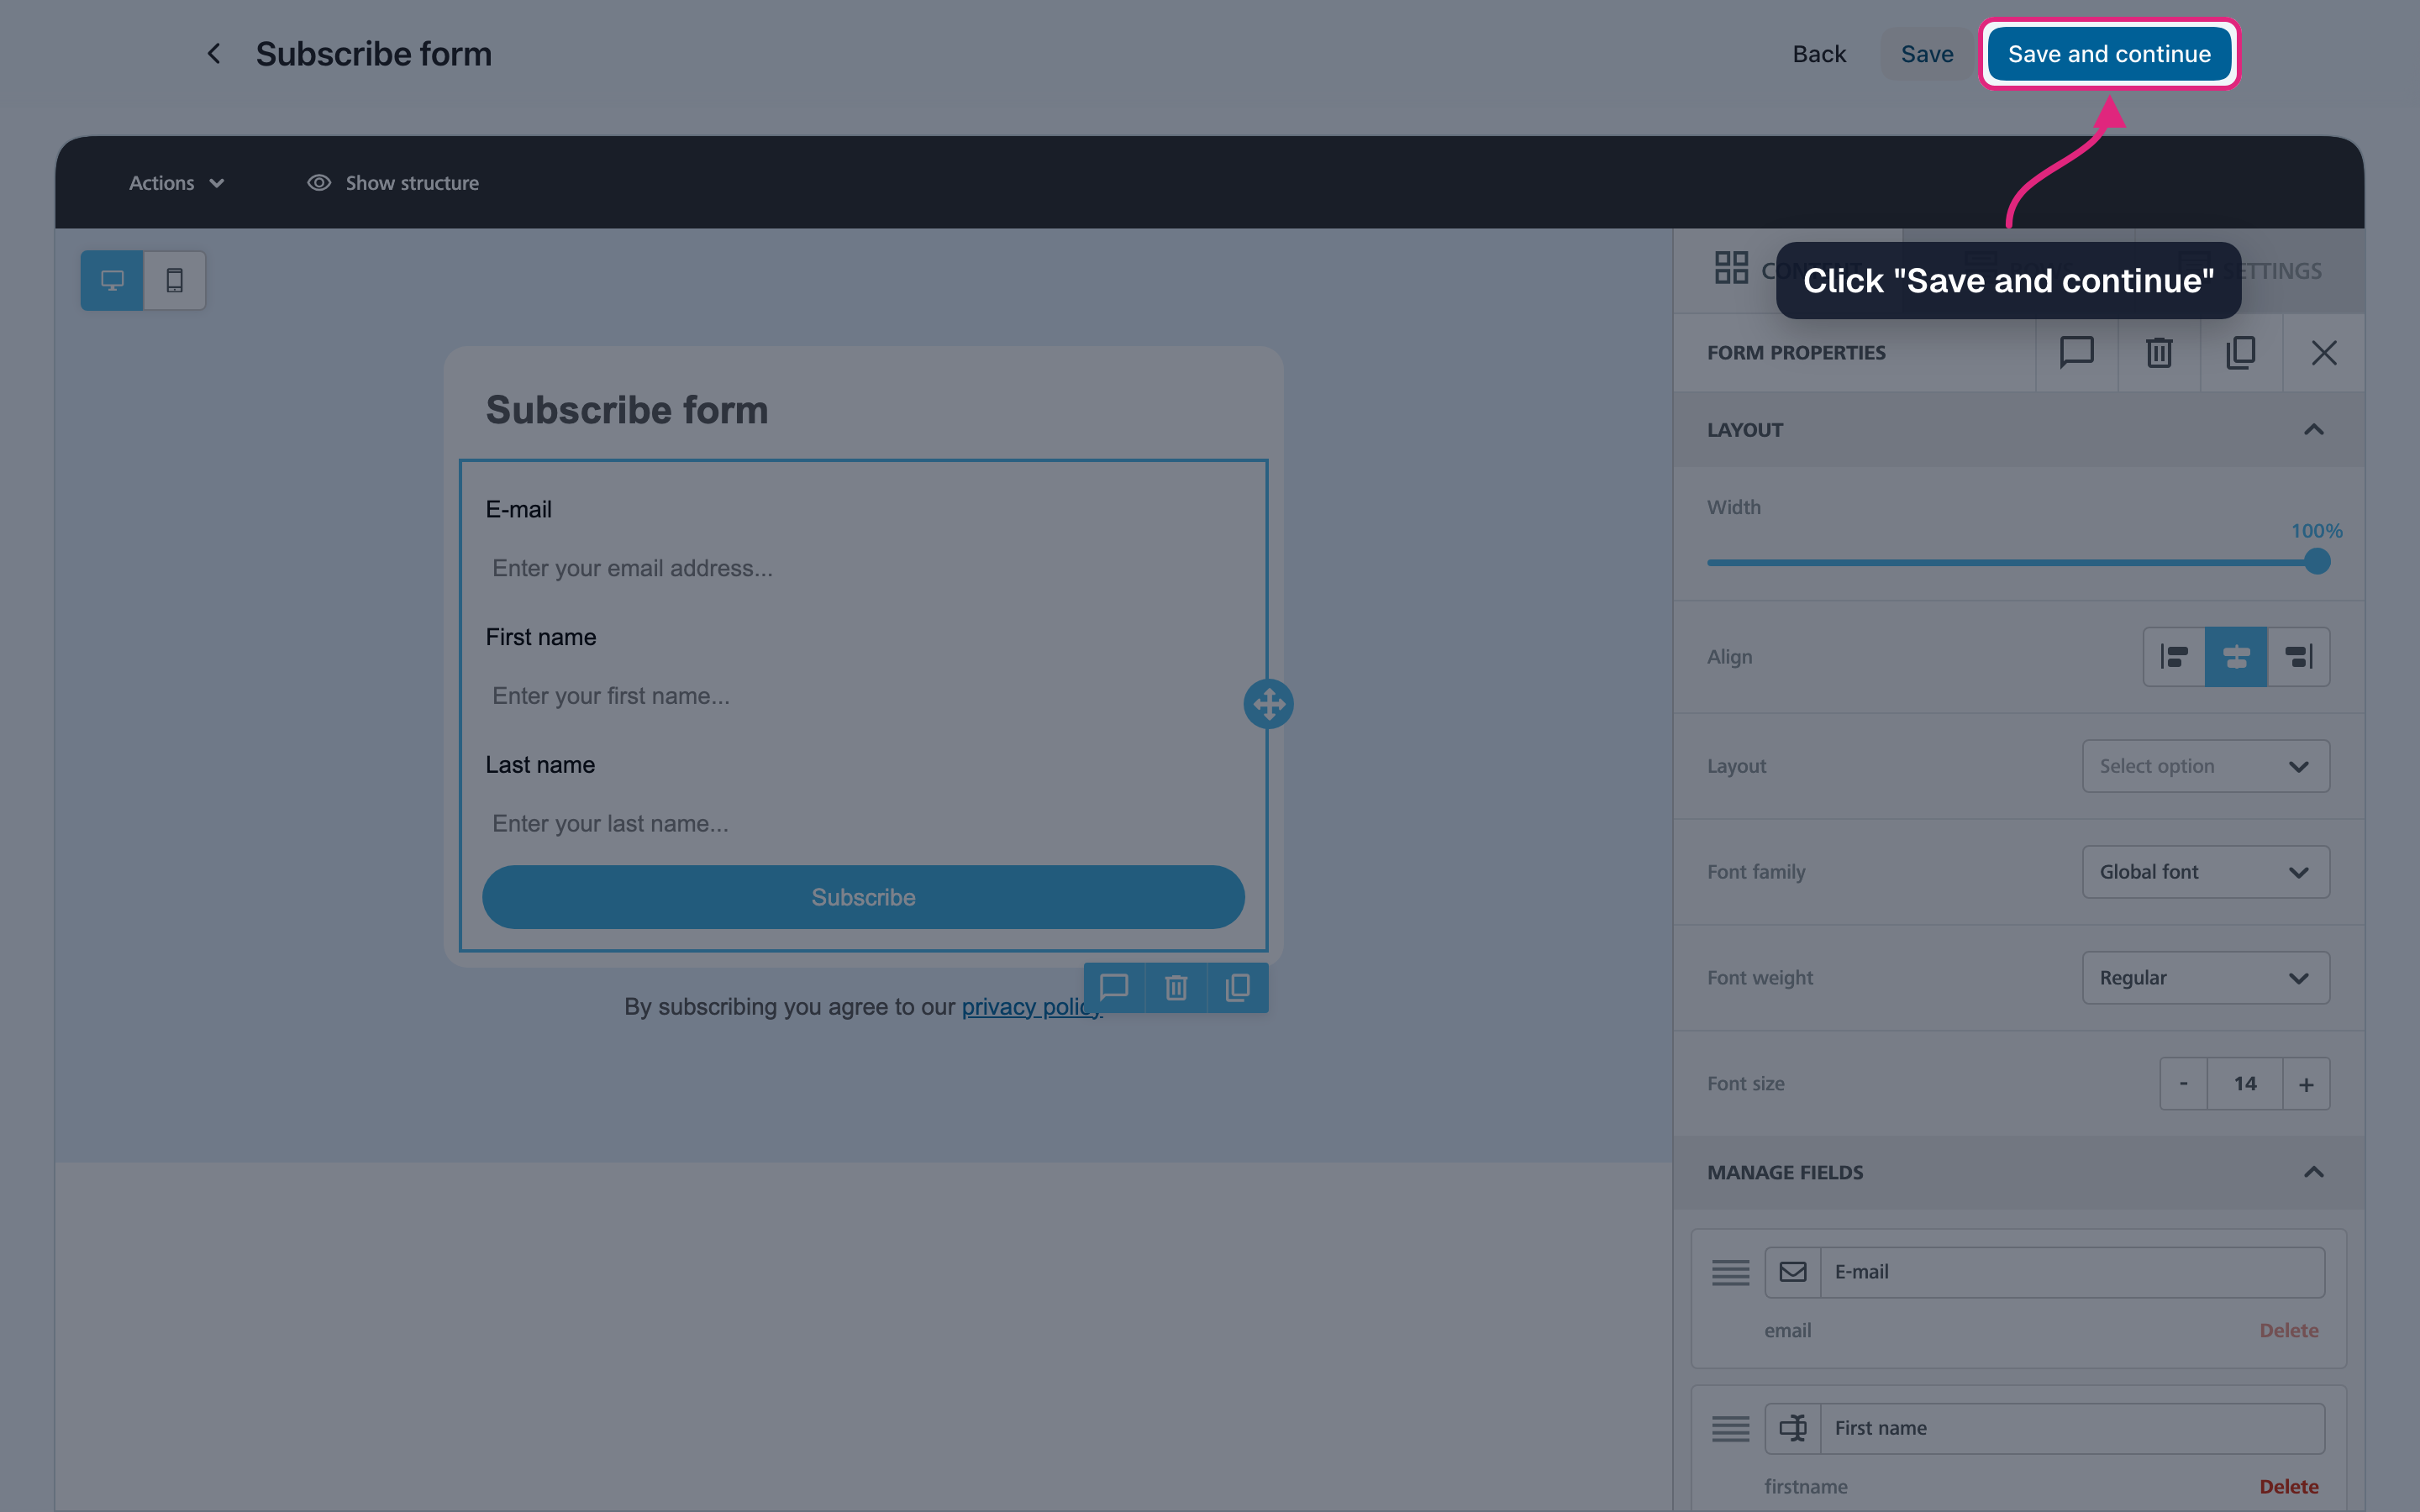Click the duplicate icon below form block
This screenshot has height=1512, width=2420.
1238,988
